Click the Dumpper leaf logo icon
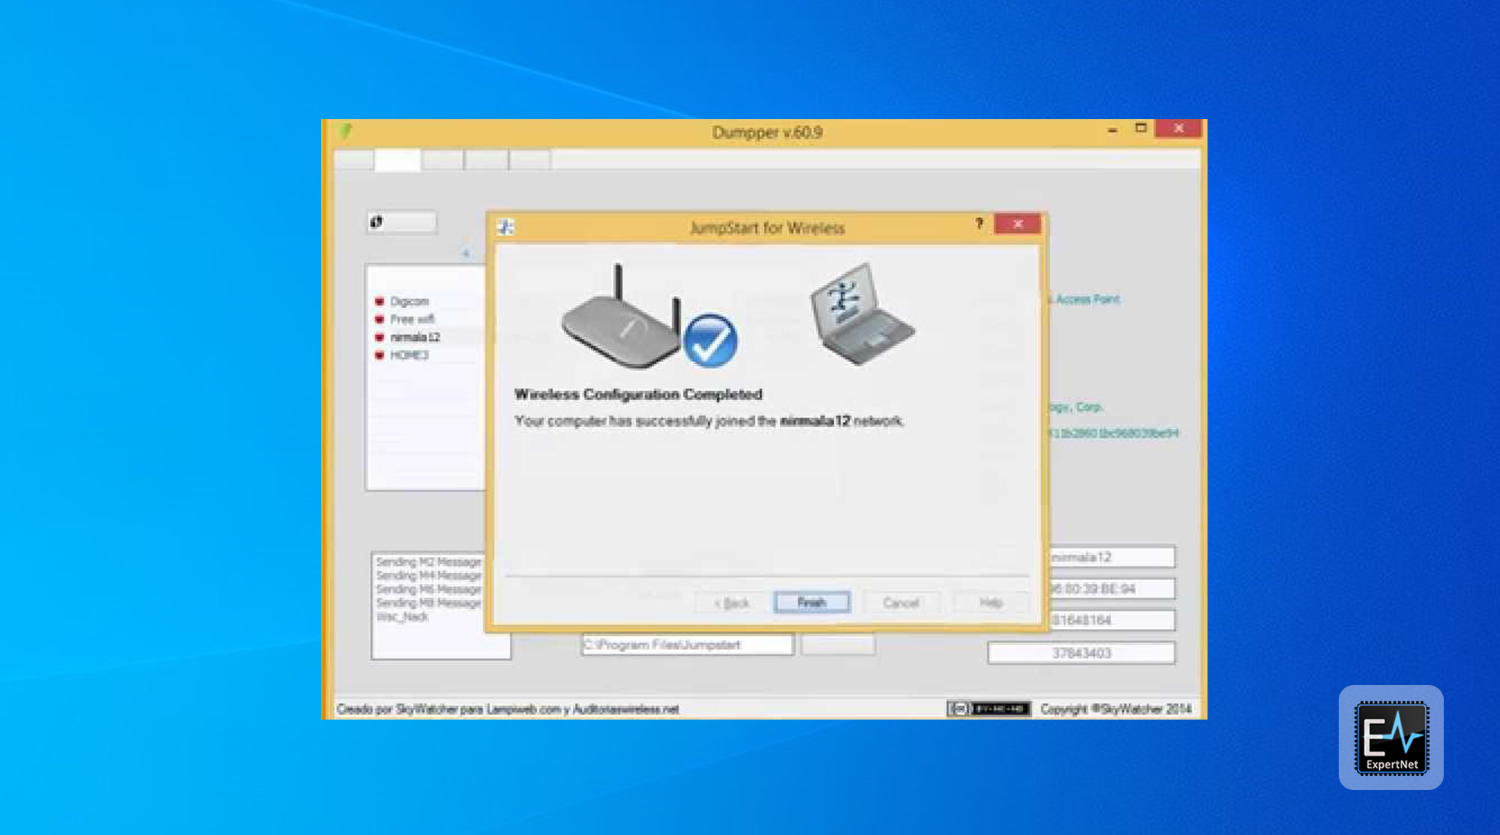The width and height of the screenshot is (1500, 835). pos(346,131)
